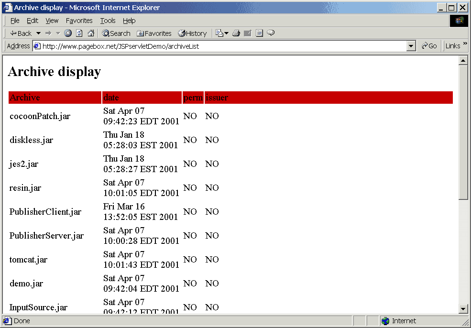Expand the Mail options dropdown
Screen dimensions: 471x328
pos(226,33)
